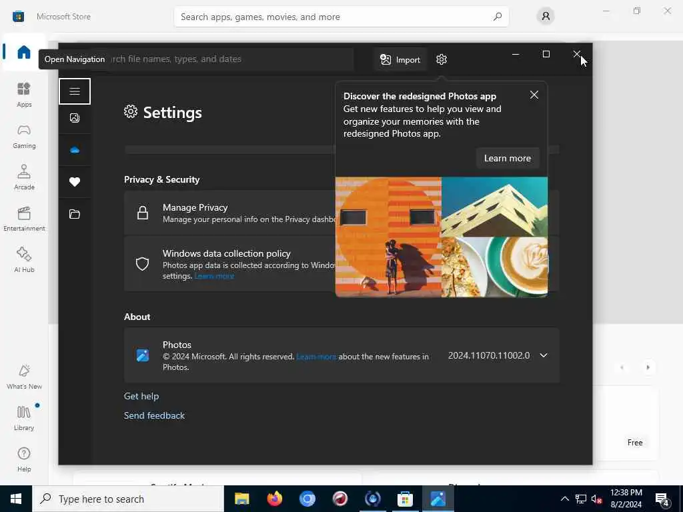The height and width of the screenshot is (512, 683).
Task: Click the muted volume tray icon
Action: (x=597, y=499)
